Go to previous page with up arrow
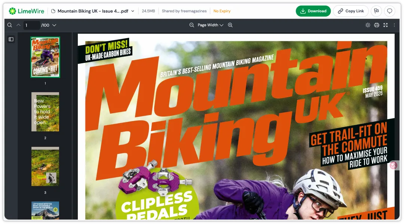The width and height of the screenshot is (404, 224). (18, 25)
